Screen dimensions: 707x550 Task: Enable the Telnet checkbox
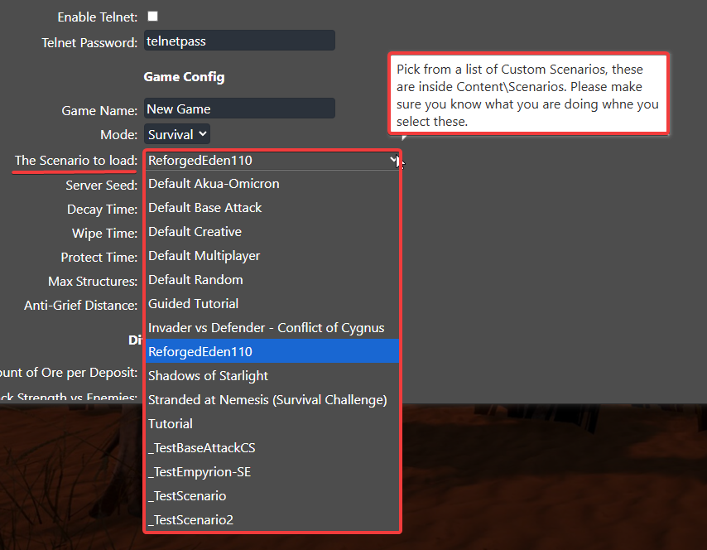click(x=151, y=16)
